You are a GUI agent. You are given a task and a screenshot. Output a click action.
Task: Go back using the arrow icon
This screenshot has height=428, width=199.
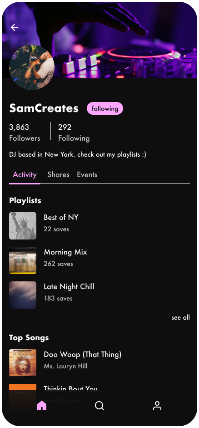[x=15, y=27]
